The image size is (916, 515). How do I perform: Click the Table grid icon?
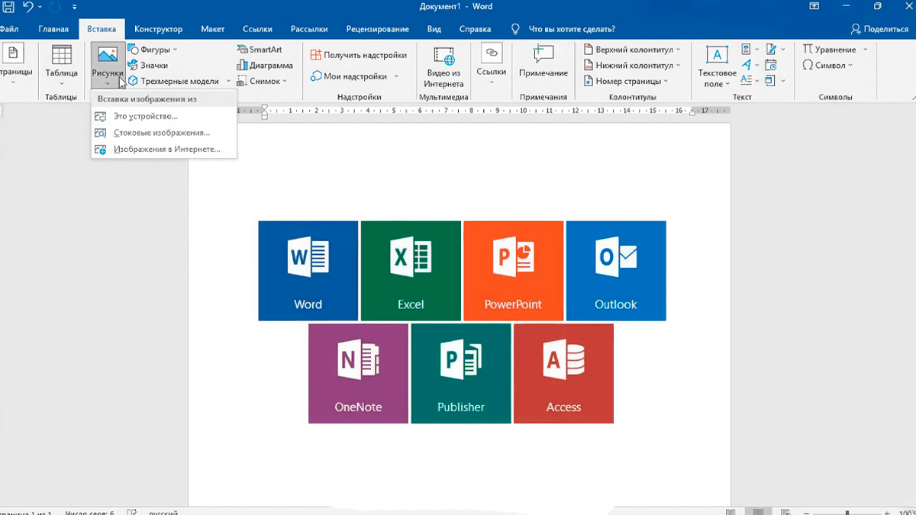62,55
